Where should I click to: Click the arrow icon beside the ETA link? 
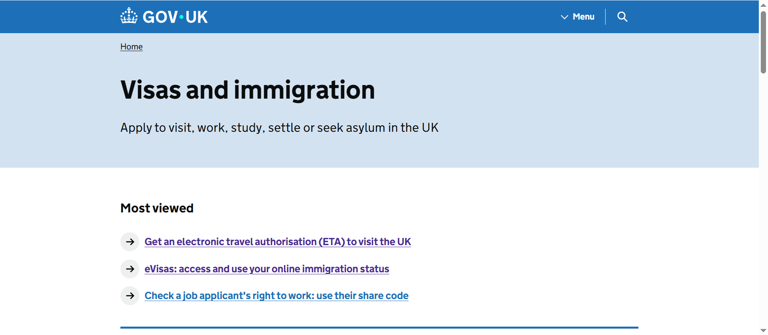(130, 242)
